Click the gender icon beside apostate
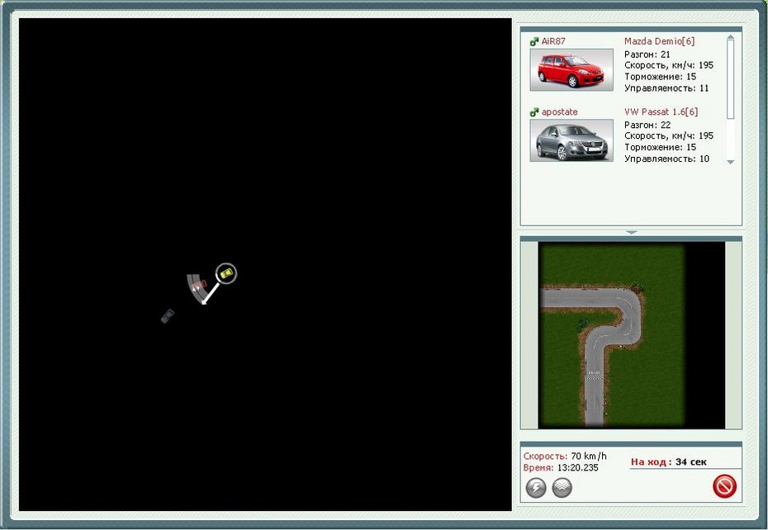 coord(534,112)
